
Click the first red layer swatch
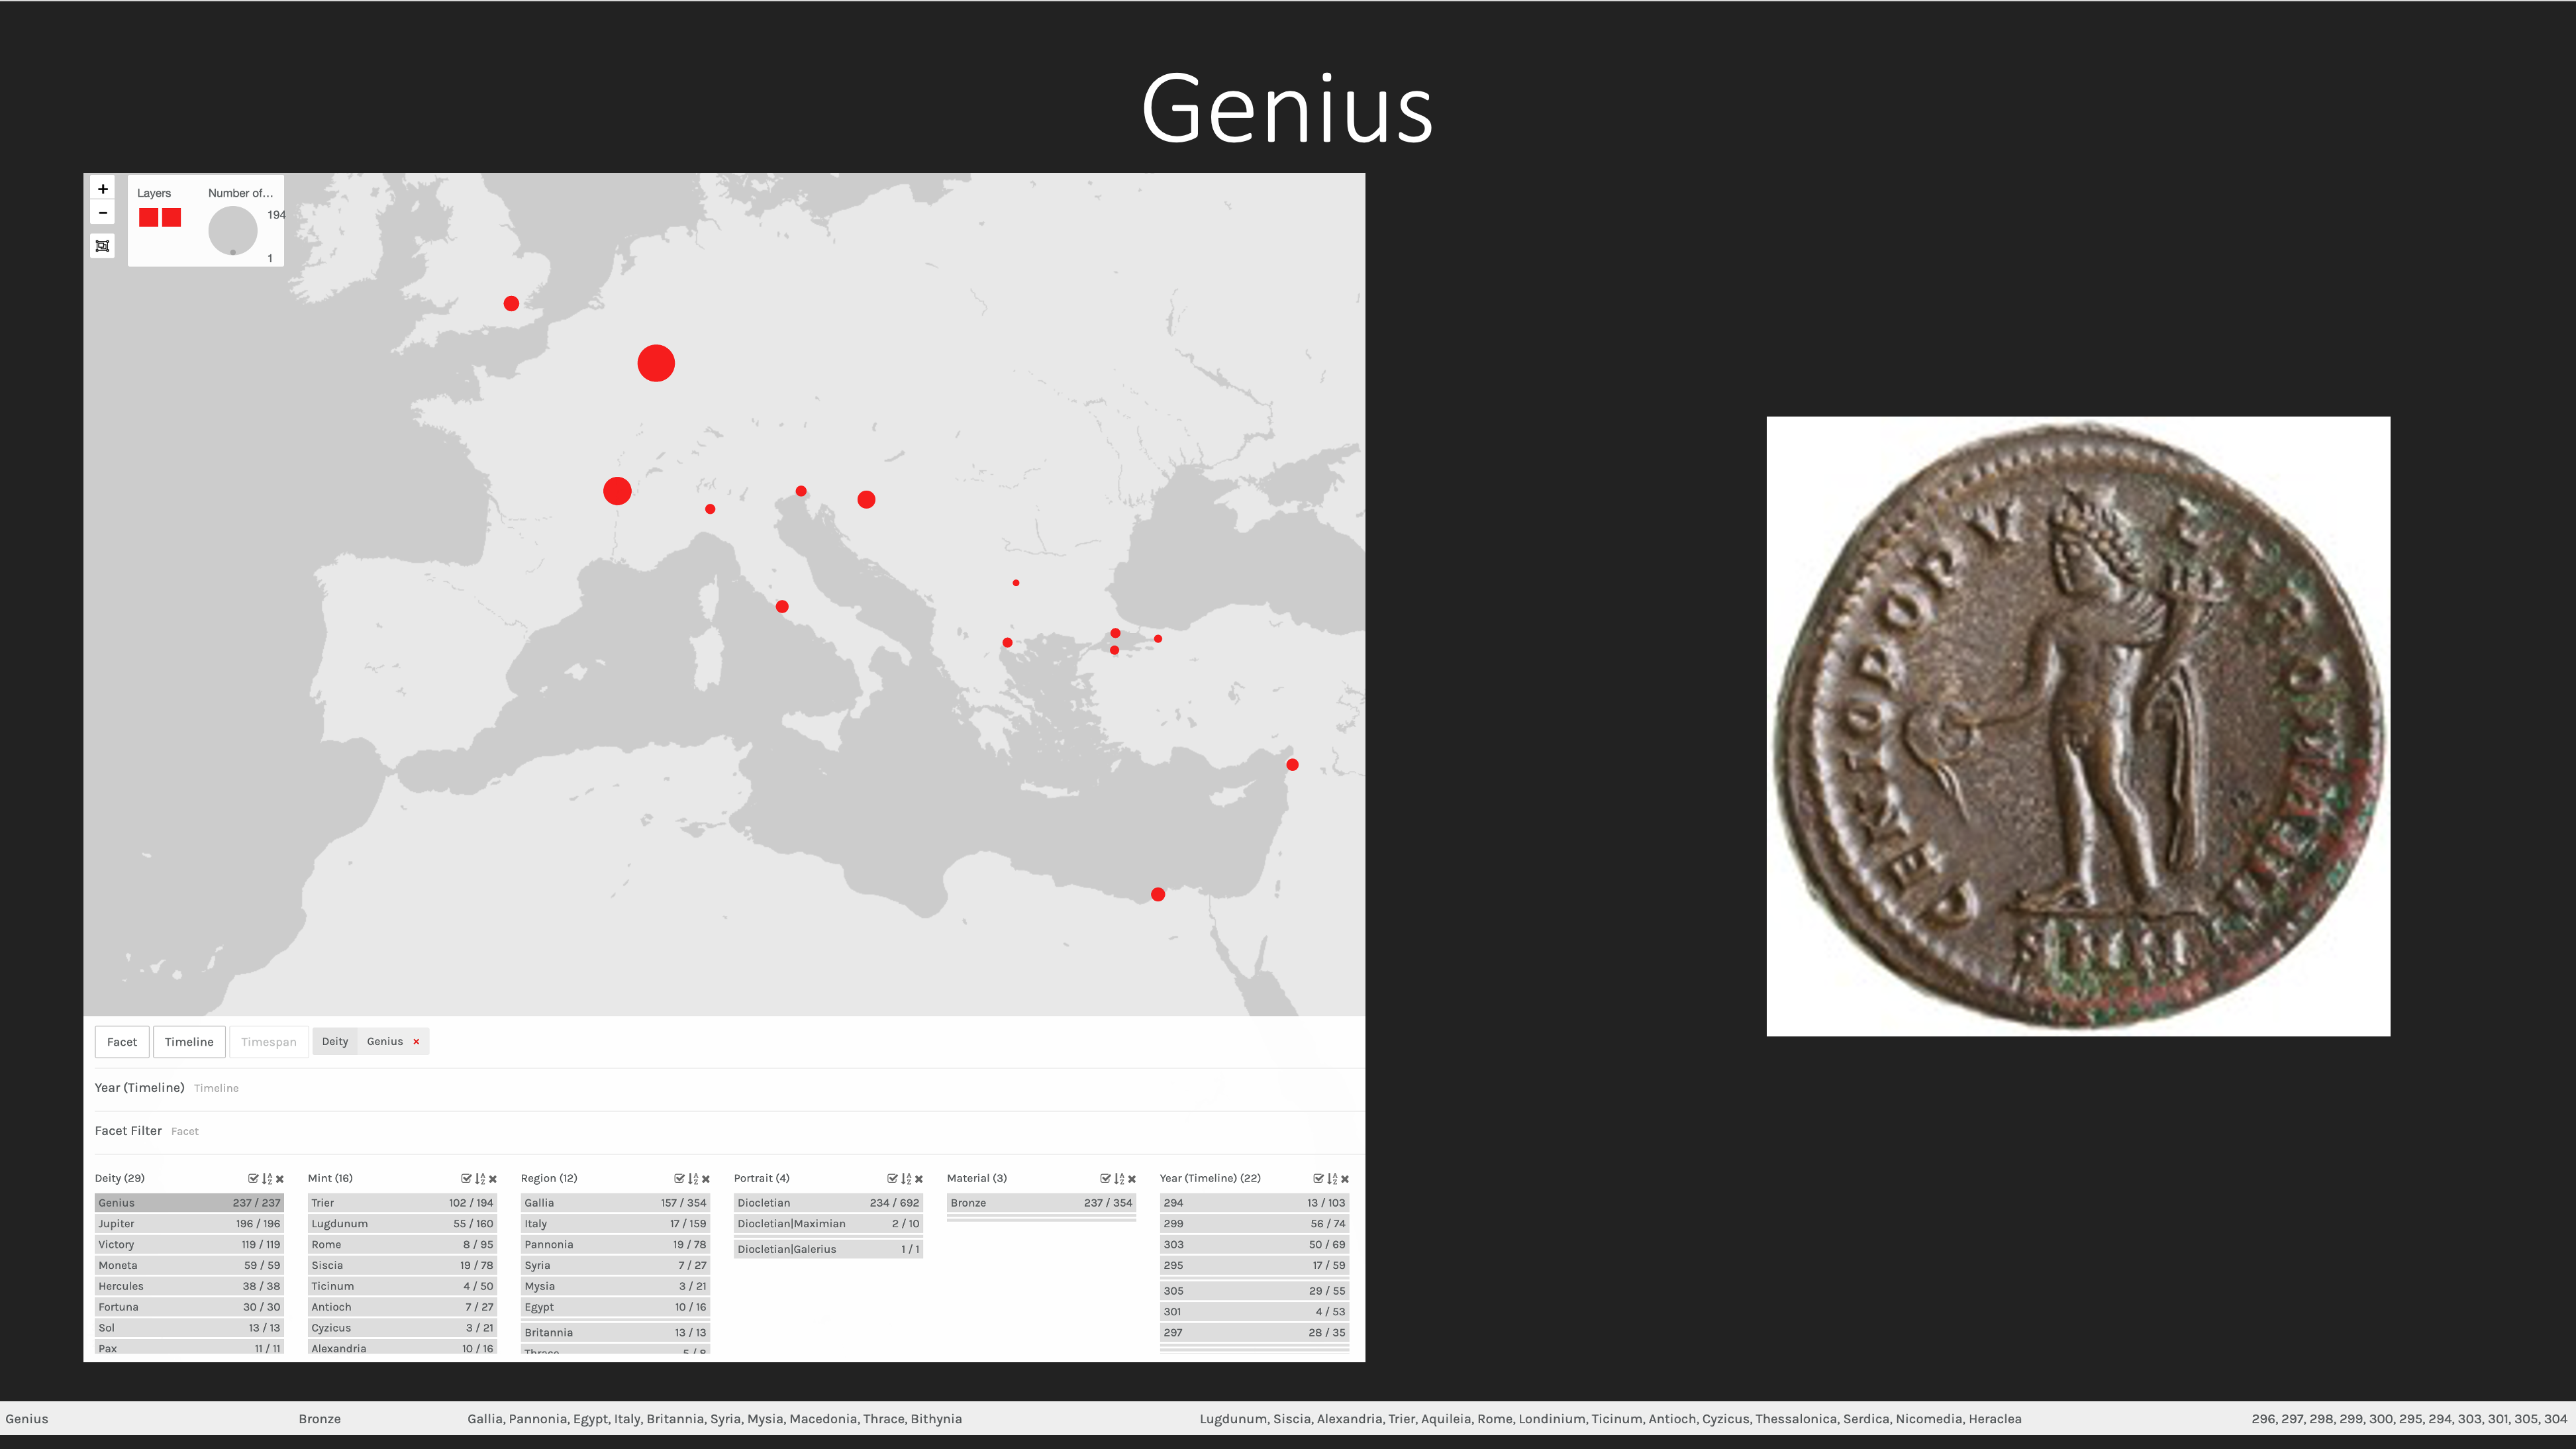coord(148,218)
